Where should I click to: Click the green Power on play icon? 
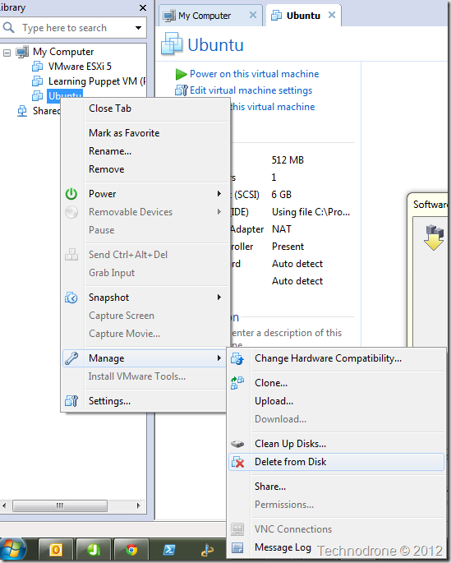pos(181,74)
